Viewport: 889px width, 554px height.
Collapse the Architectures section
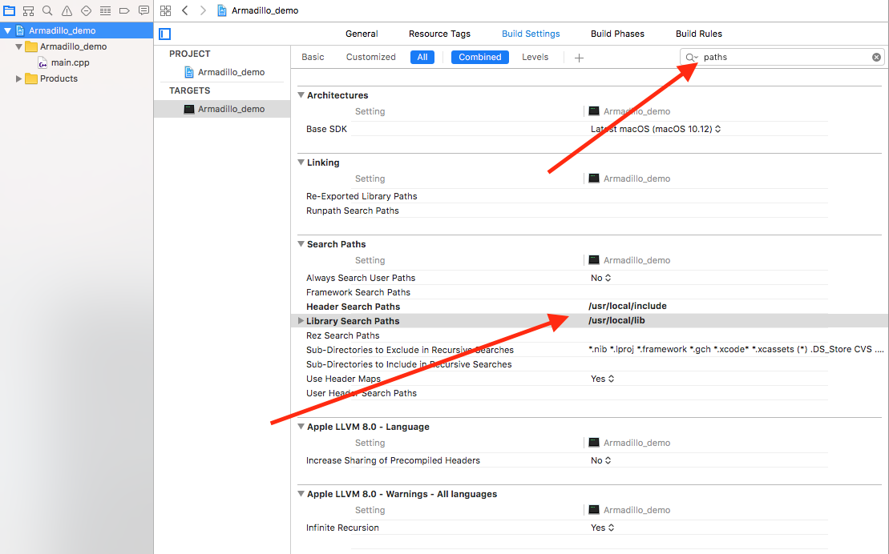tap(301, 95)
